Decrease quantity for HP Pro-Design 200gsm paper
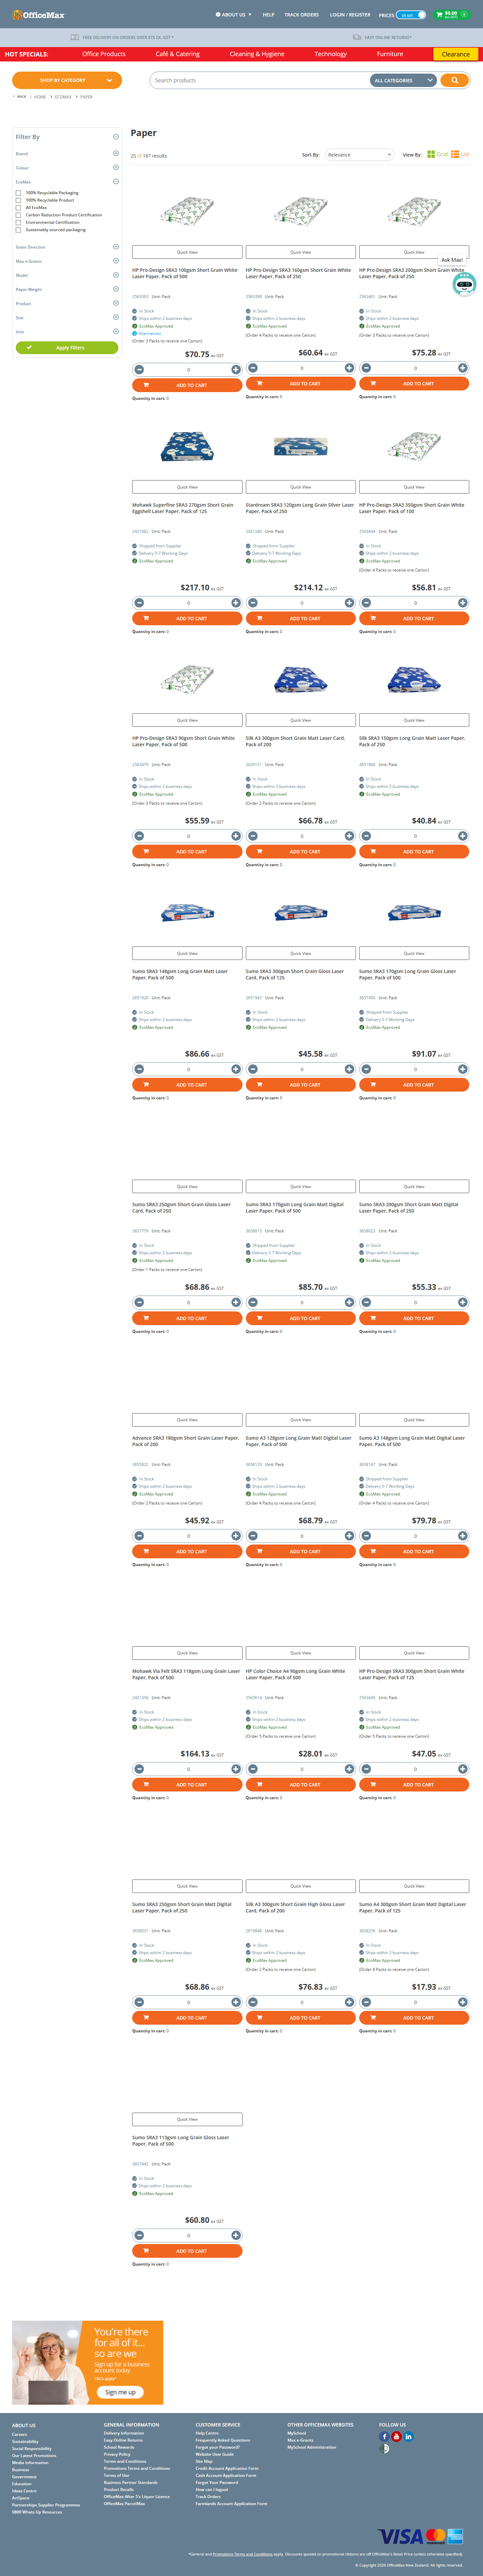Viewport: 483px width, 2576px height. pyautogui.click(x=366, y=368)
